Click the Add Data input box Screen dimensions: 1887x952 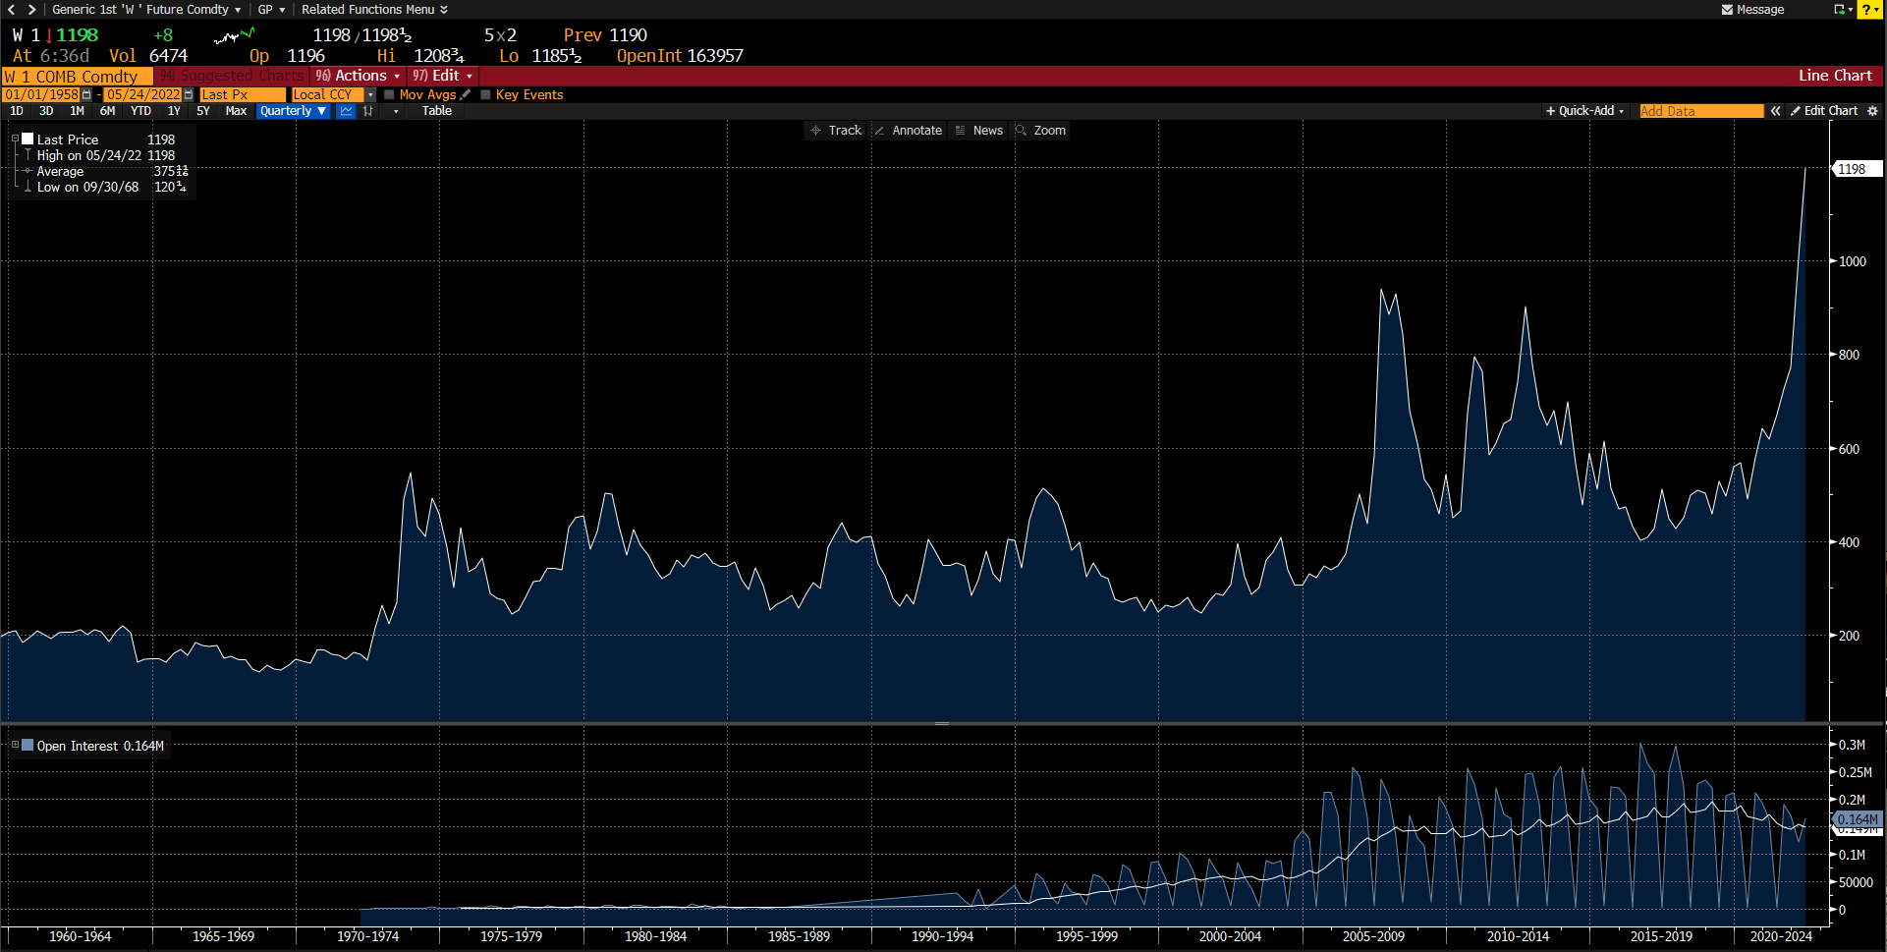[x=1701, y=111]
